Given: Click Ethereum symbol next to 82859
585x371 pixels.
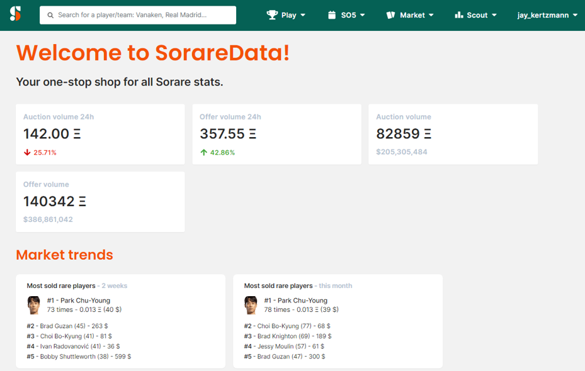Looking at the screenshot, I should tap(428, 134).
